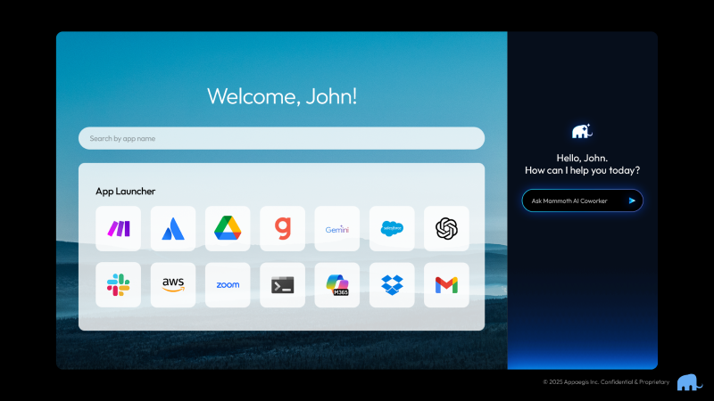
Task: Open Slack from the App Launcher
Action: (118, 285)
